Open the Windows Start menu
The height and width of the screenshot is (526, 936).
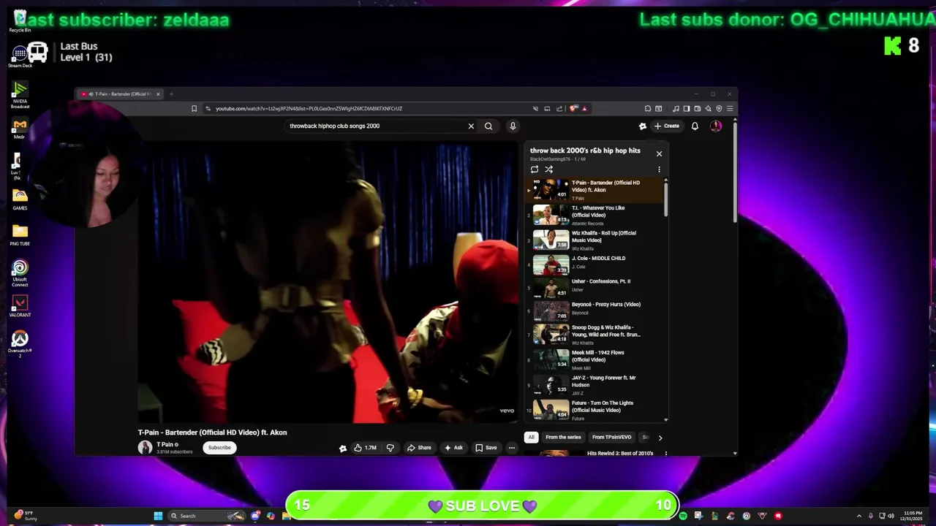point(158,516)
